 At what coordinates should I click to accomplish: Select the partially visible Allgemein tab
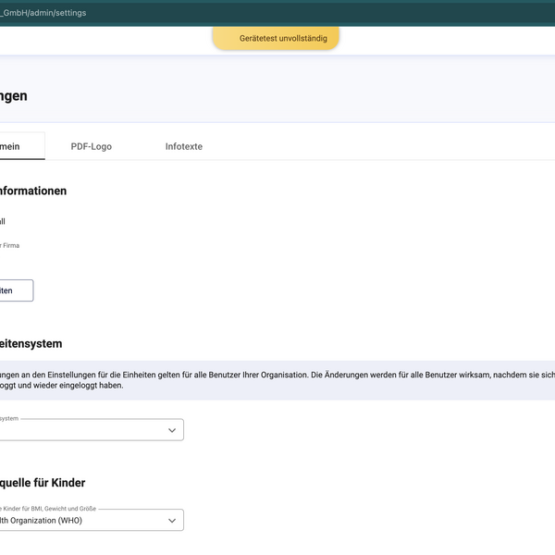pyautogui.click(x=21, y=146)
